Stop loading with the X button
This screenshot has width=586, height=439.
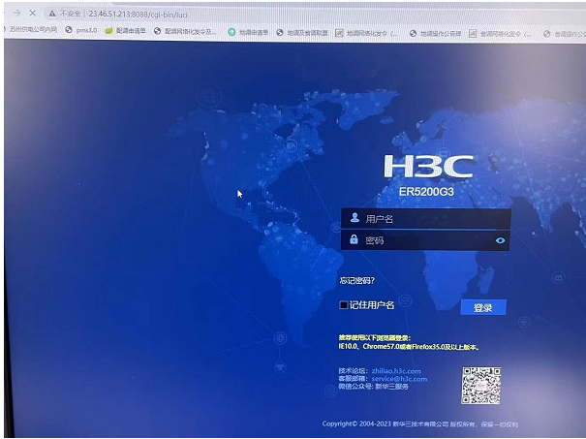(x=33, y=14)
